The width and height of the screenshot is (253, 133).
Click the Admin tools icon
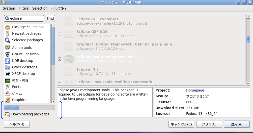[7, 48]
